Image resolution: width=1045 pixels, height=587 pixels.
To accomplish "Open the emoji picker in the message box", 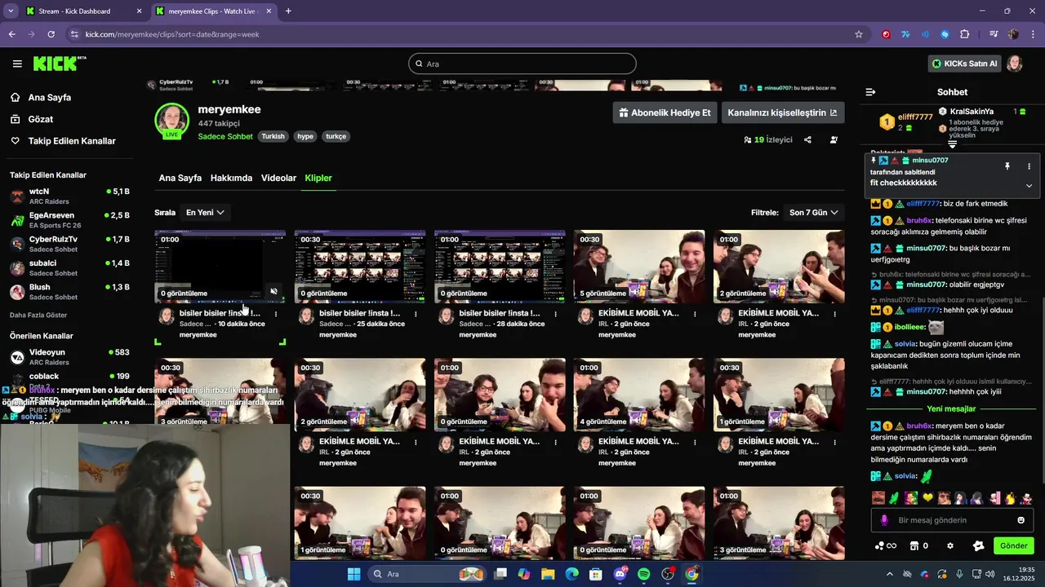I will coord(1021,520).
